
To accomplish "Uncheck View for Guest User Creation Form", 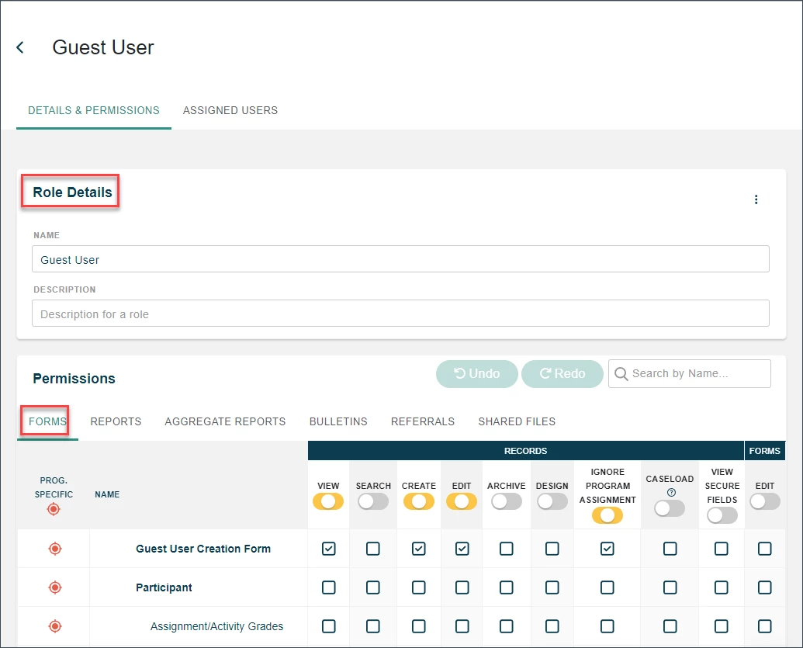I will click(329, 549).
